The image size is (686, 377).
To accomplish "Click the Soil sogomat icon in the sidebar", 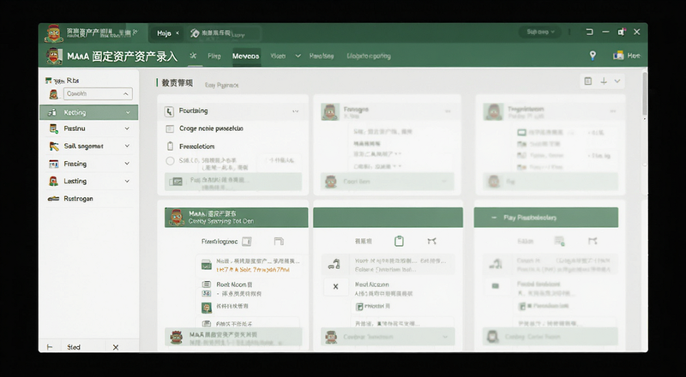I will click(54, 146).
